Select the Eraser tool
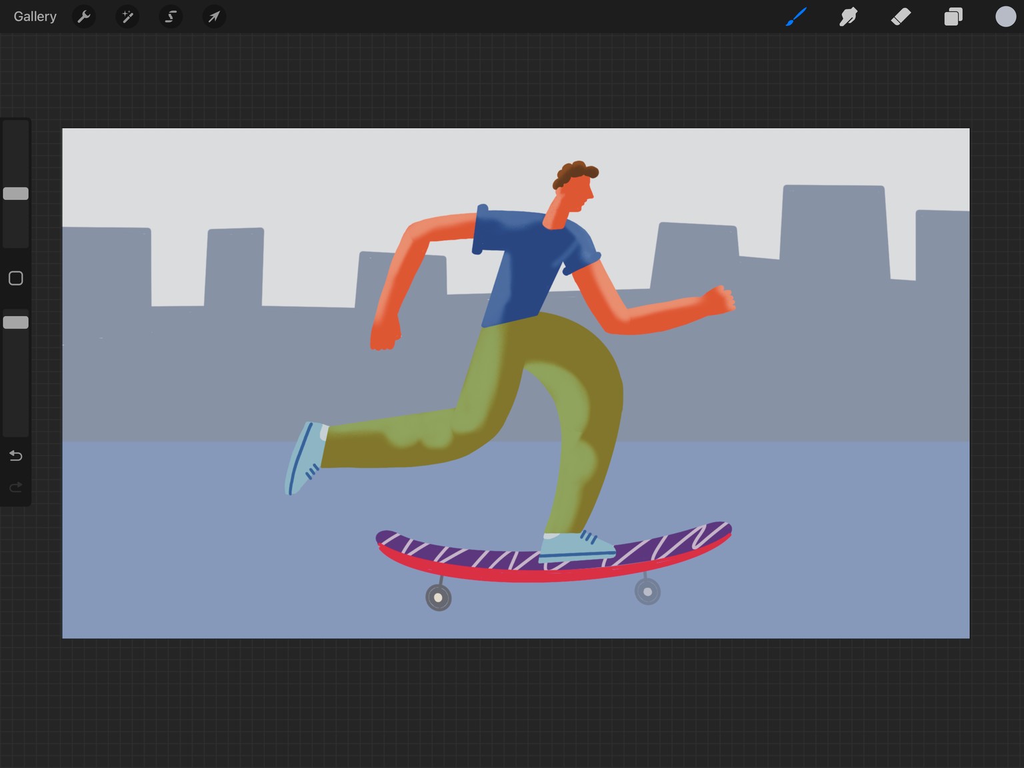The width and height of the screenshot is (1024, 768). coord(901,17)
